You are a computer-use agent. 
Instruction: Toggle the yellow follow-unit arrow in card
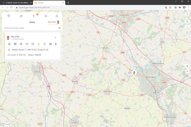click(x=39, y=44)
